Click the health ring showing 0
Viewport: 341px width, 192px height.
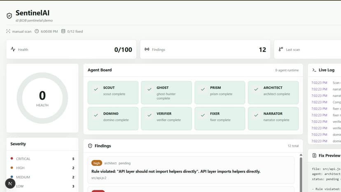coord(42,98)
